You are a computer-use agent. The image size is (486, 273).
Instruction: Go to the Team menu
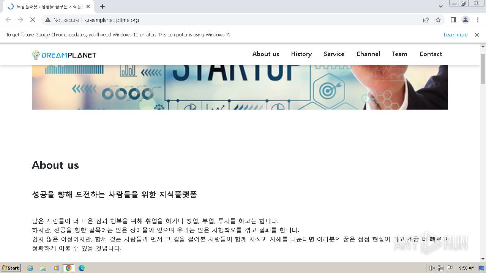pyautogui.click(x=400, y=54)
